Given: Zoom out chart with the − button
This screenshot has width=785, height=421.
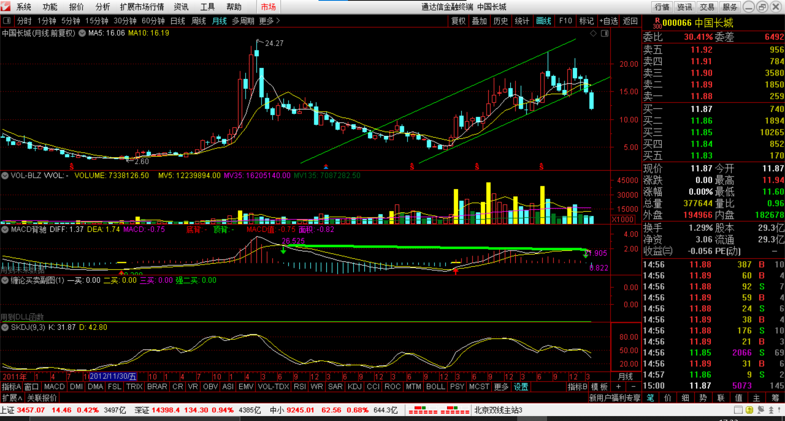Looking at the screenshot, I should [633, 386].
